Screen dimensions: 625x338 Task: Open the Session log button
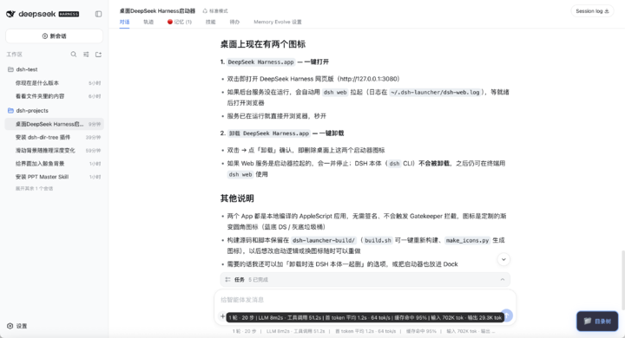click(592, 11)
